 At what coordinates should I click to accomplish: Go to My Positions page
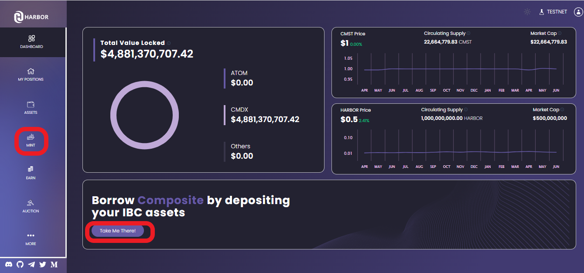[x=31, y=75]
